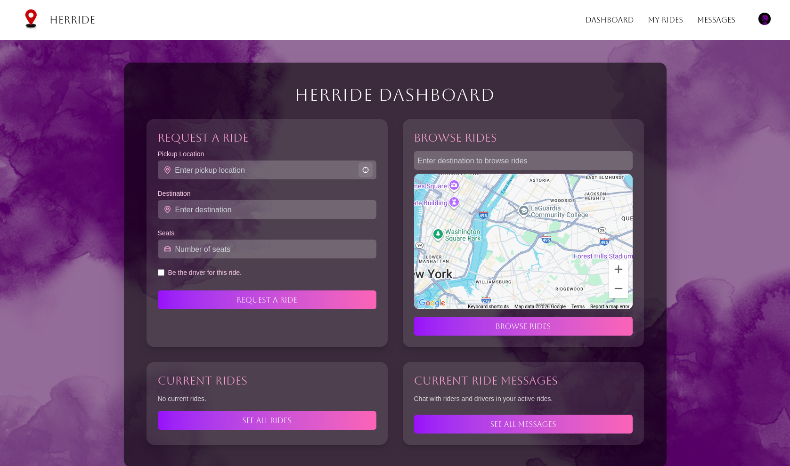
Task: Go to My Rides page
Action: click(665, 20)
